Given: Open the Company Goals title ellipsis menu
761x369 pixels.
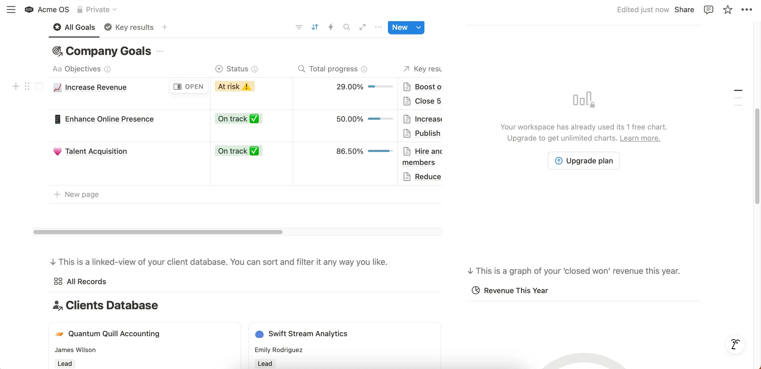Looking at the screenshot, I should tap(160, 51).
